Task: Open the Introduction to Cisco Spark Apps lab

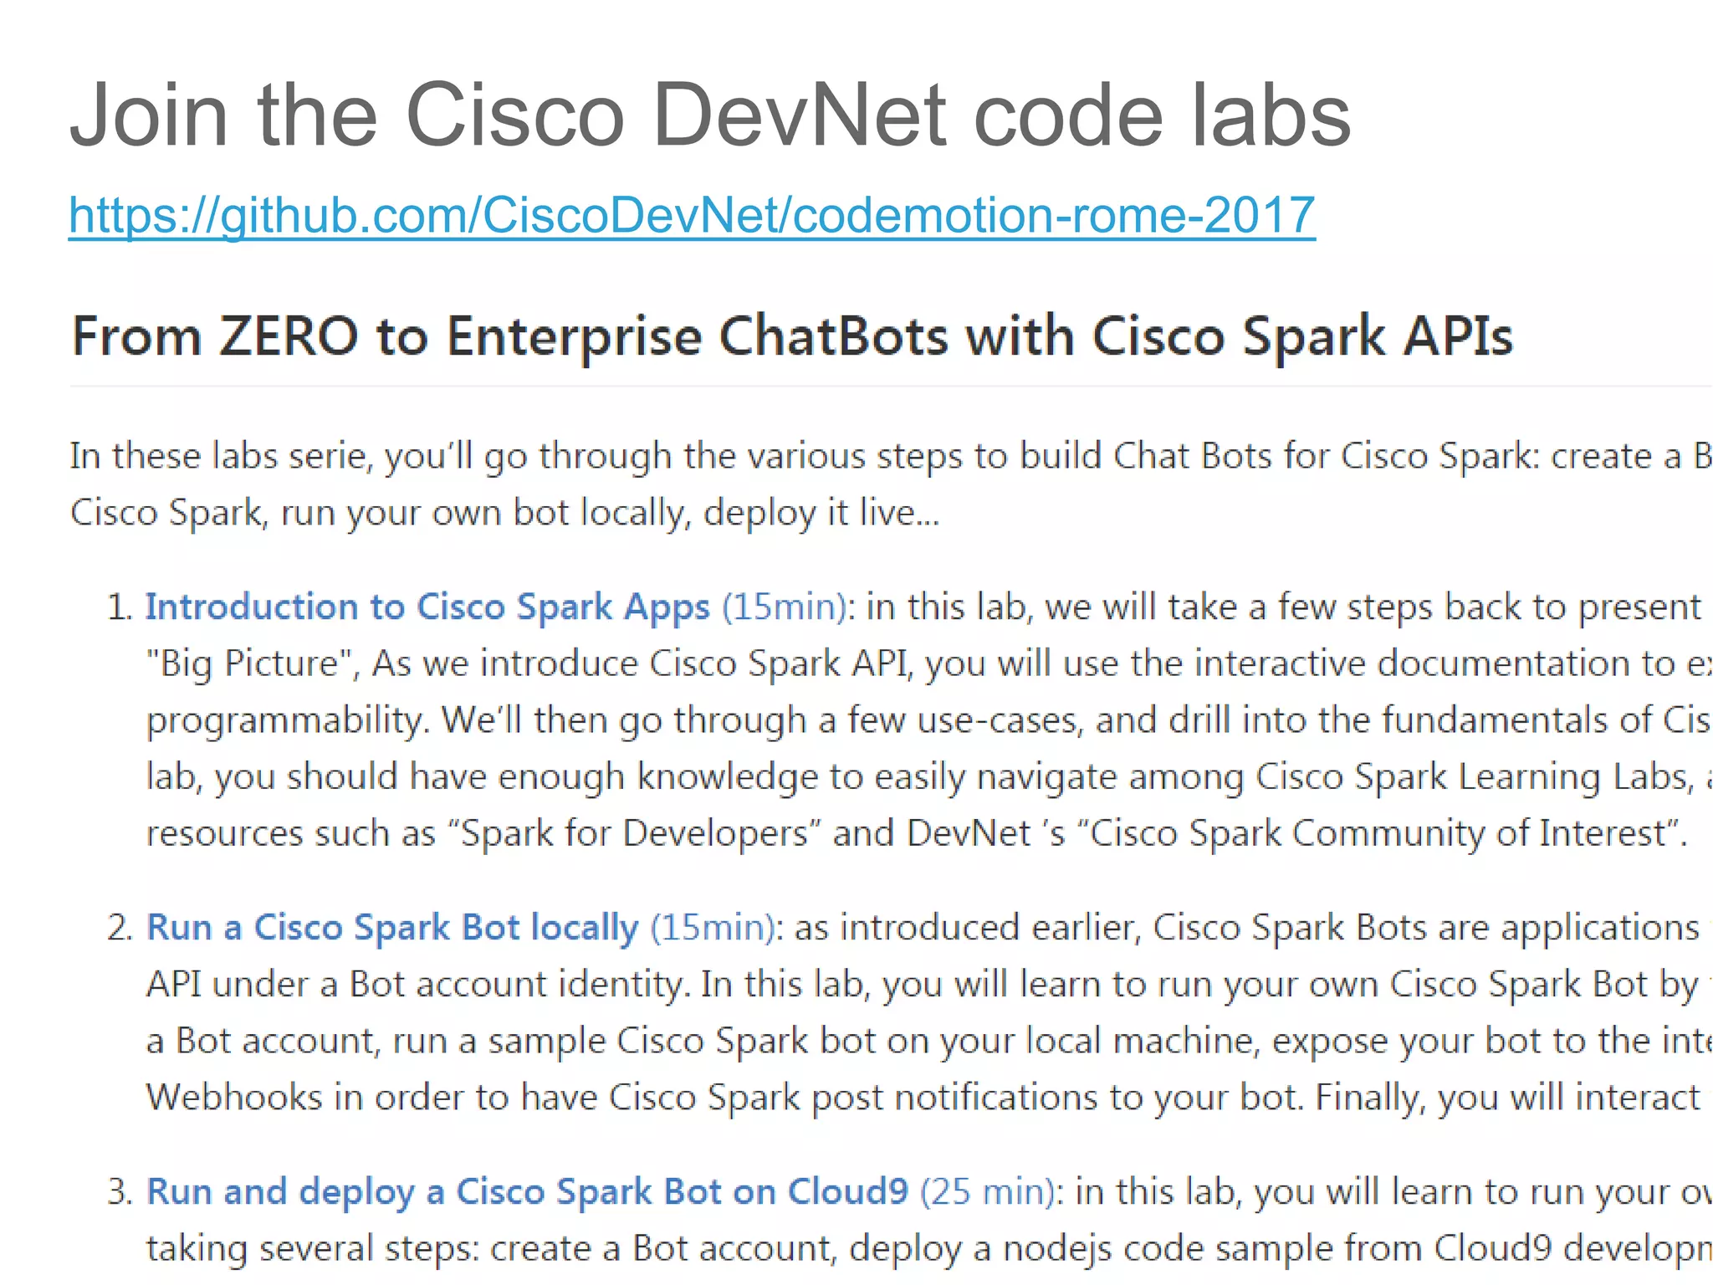Action: pos(427,607)
